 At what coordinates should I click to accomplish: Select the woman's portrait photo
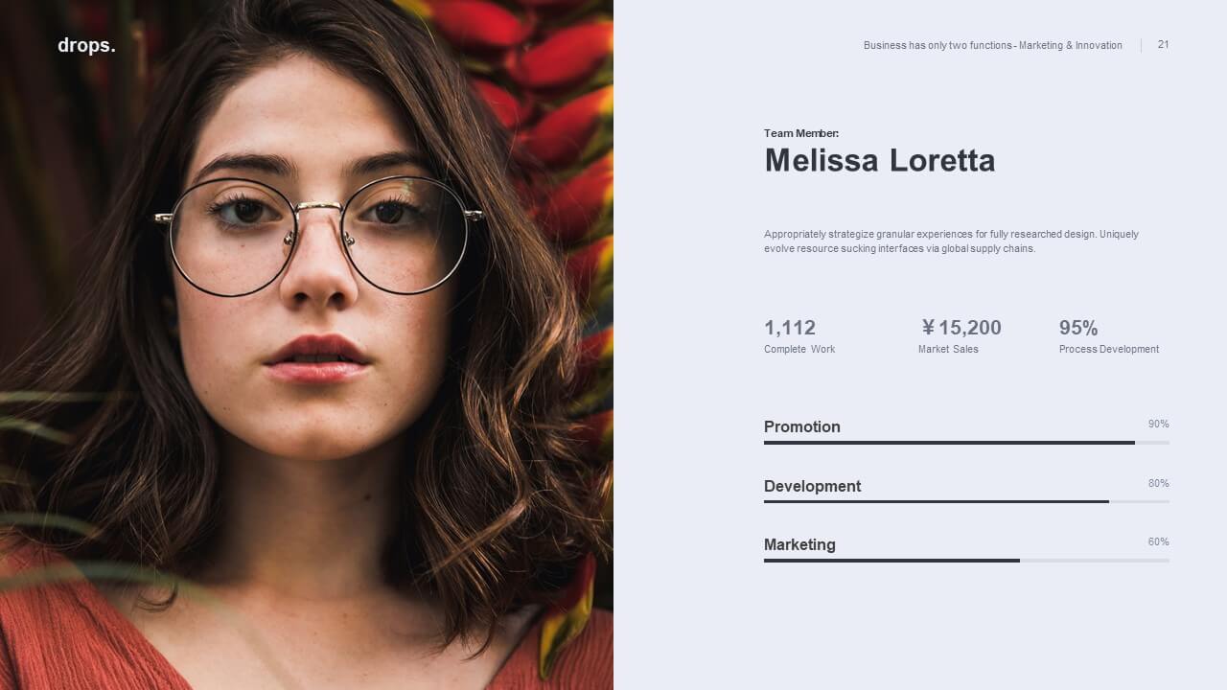coord(307,345)
